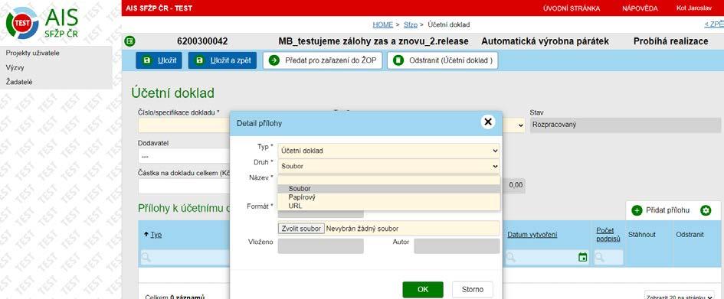This screenshot has height=299, width=724.
Task: Close the Detail přílohy dialog with X
Action: coord(487,122)
